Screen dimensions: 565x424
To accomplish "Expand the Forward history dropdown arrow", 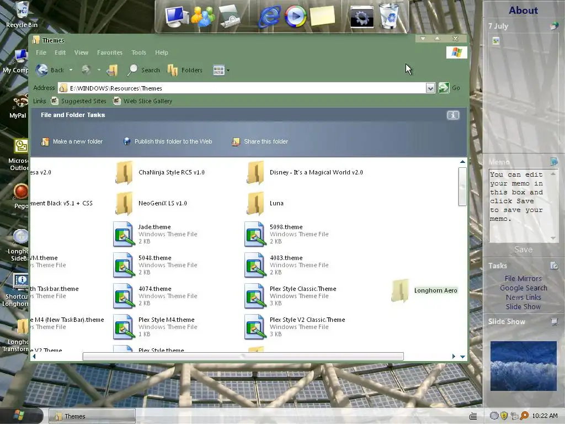I will click(99, 70).
